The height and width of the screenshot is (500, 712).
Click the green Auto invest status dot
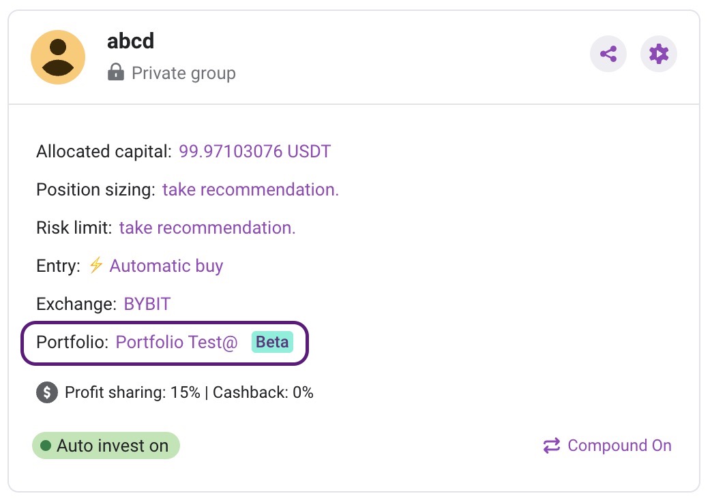coord(46,446)
